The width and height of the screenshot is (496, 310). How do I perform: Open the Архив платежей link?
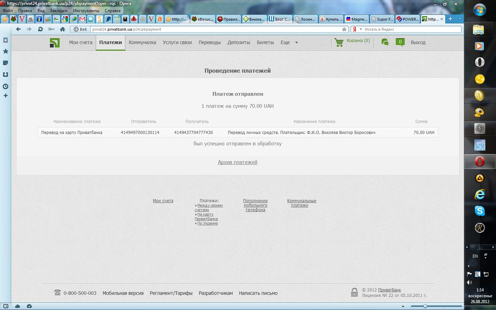[237, 162]
